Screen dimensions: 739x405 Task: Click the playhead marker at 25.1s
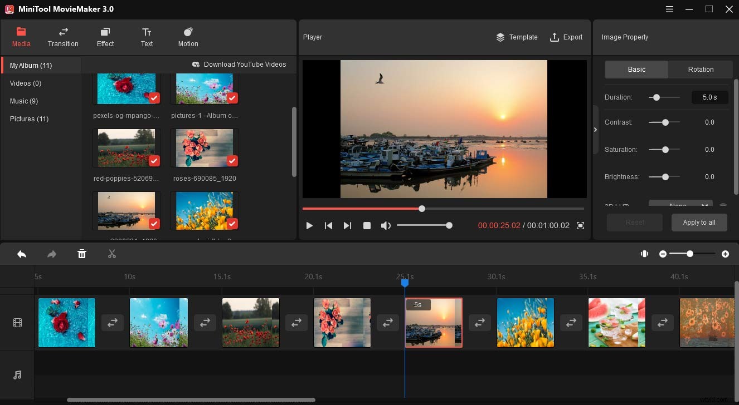405,283
